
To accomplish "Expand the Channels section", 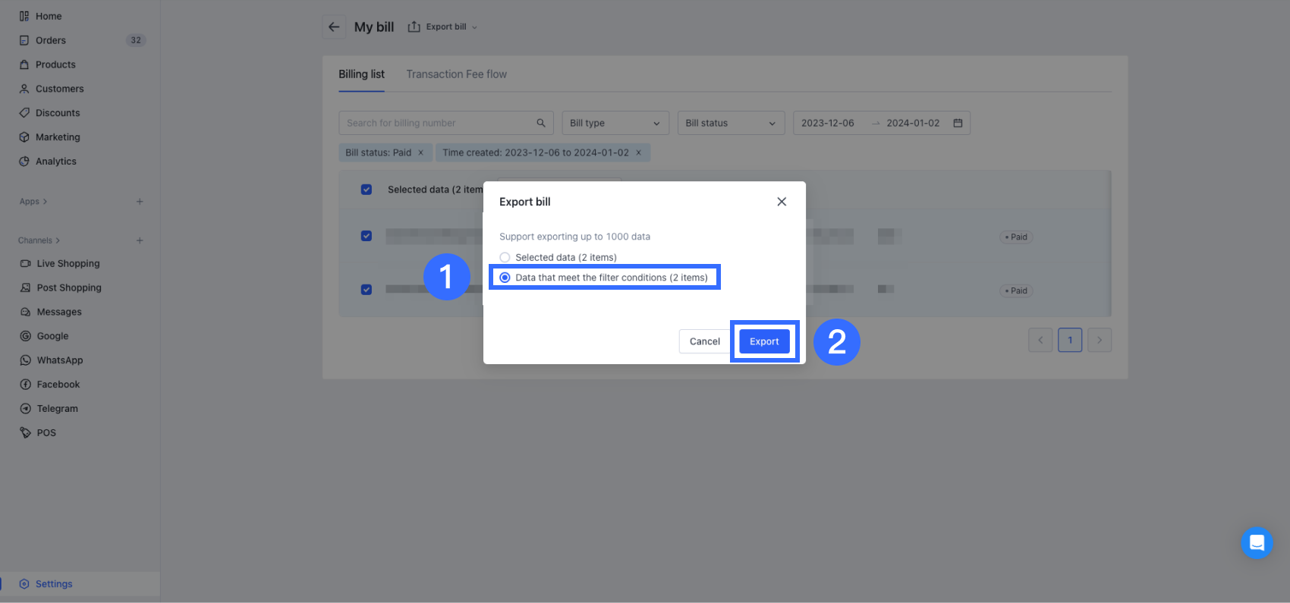I will pos(39,240).
